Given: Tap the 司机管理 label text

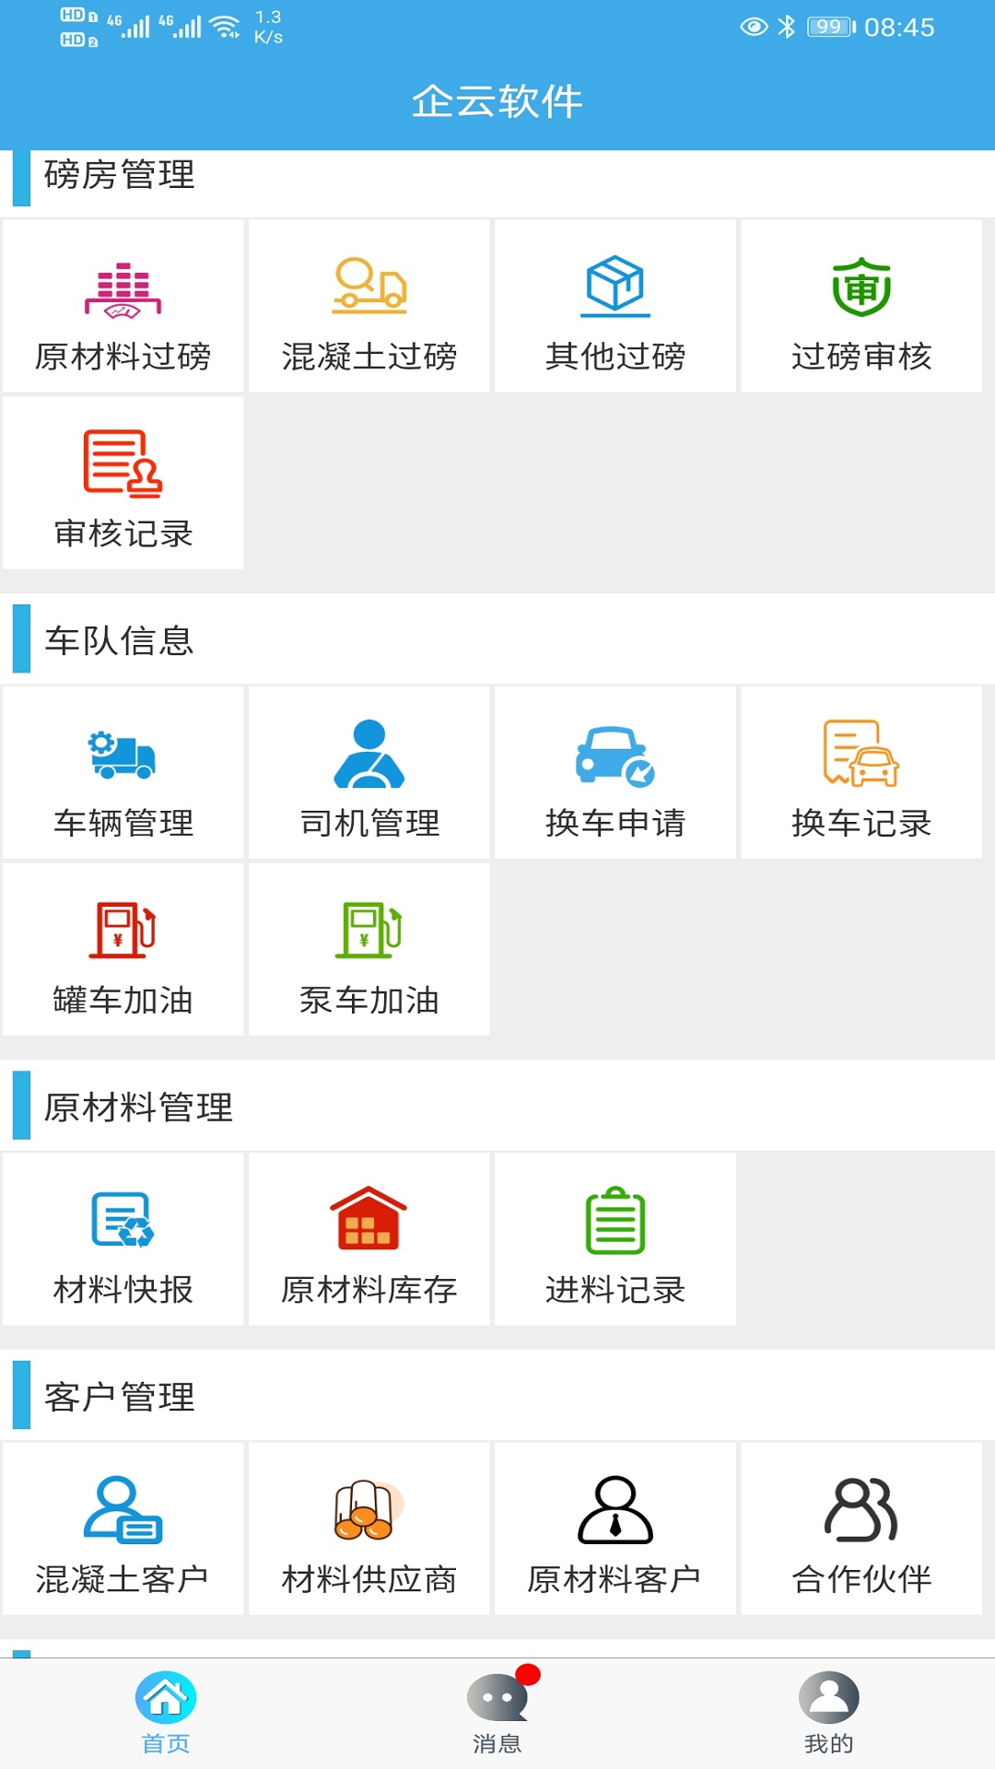Looking at the screenshot, I should [369, 823].
